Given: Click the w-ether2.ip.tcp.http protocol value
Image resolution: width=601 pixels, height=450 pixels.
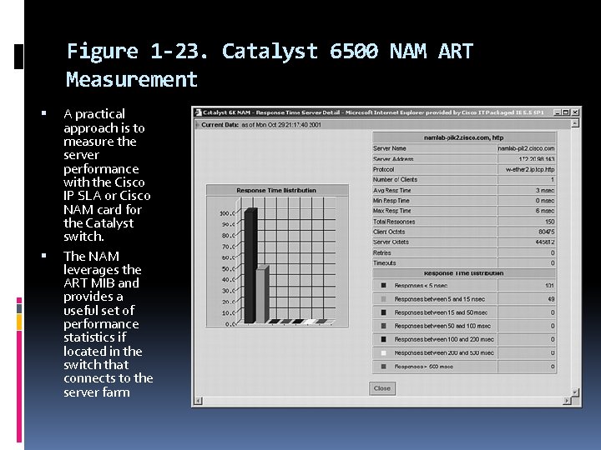Looking at the screenshot, I should (530, 169).
